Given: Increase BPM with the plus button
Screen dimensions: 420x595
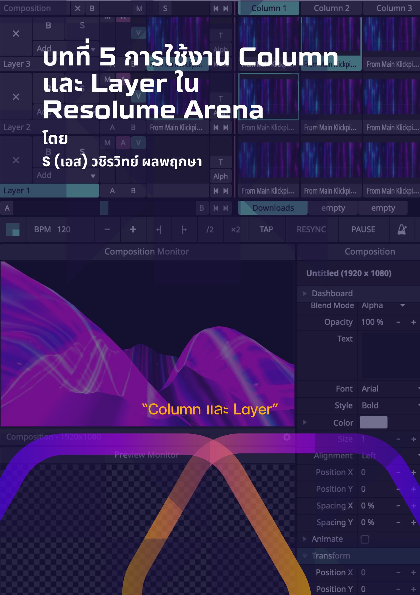Looking at the screenshot, I should click(x=133, y=229).
